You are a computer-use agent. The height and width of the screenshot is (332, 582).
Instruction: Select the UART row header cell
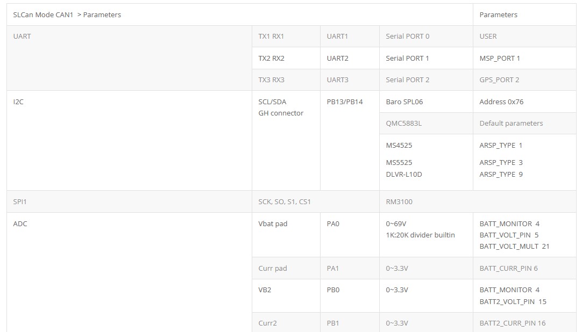129,58
